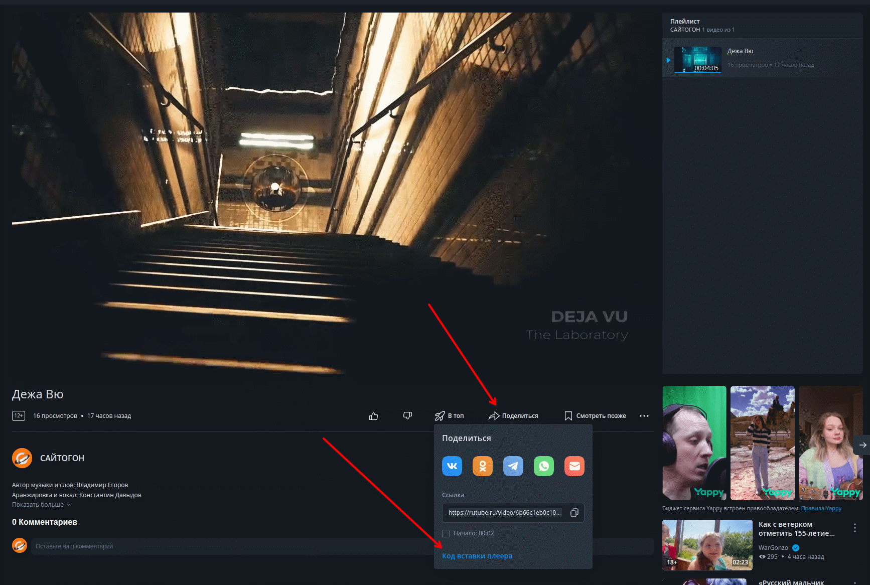Share via Odnoklassniki icon
This screenshot has height=585, width=870.
click(483, 466)
